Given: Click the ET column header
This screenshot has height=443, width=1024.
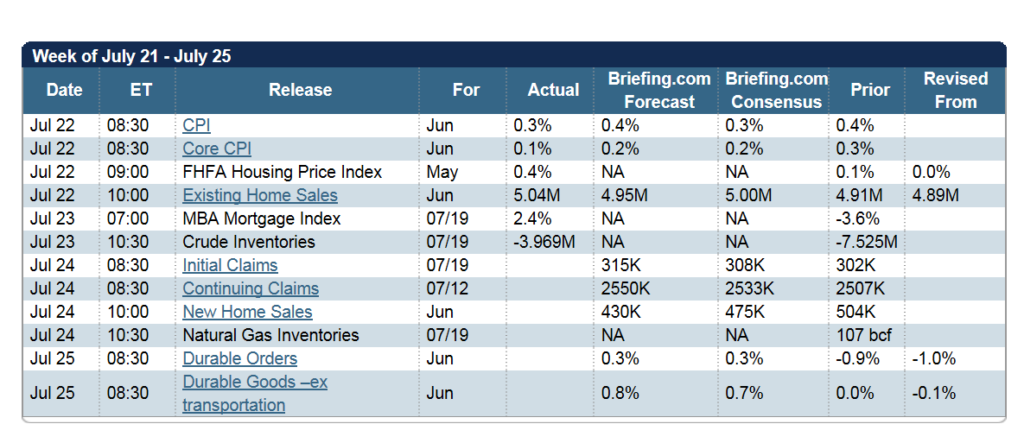Looking at the screenshot, I should pos(141,90).
